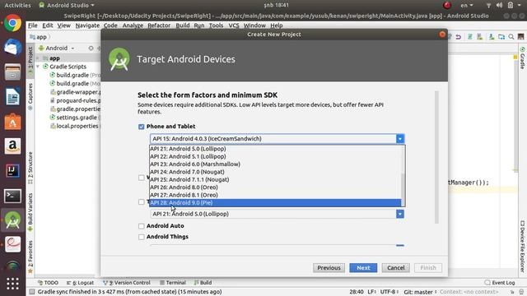Launch IntelliJ IDEA from the dock
This screenshot has width=527, height=296.
pyautogui.click(x=13, y=171)
